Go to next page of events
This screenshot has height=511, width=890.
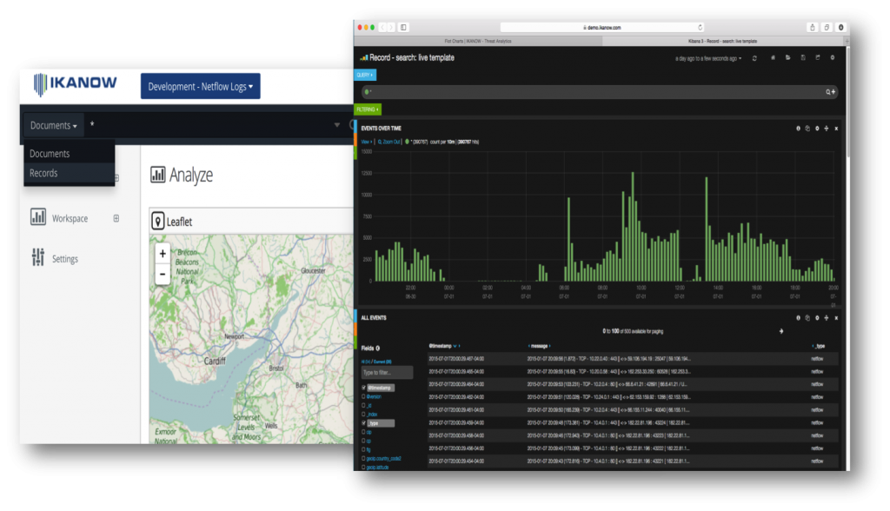pos(781,331)
